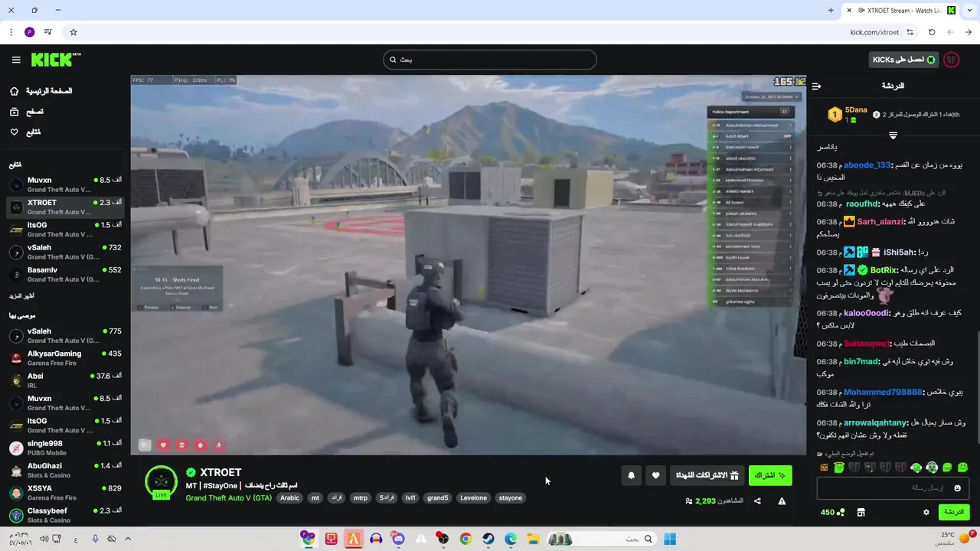Open X5SYA Garena Free Fire channel

64,492
